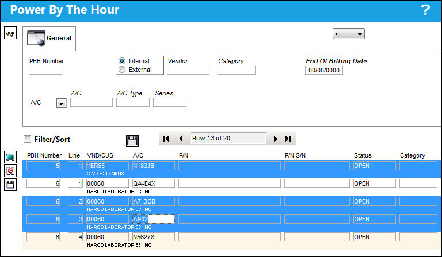The width and height of the screenshot is (442, 257).
Task: Click vendor 00060 in QA-E4X row
Action: (108, 183)
